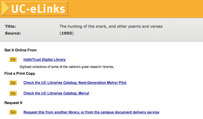Click Go button beside HathiTrust Digital Library
Viewport: 203px width, 119px height.
(13, 60)
